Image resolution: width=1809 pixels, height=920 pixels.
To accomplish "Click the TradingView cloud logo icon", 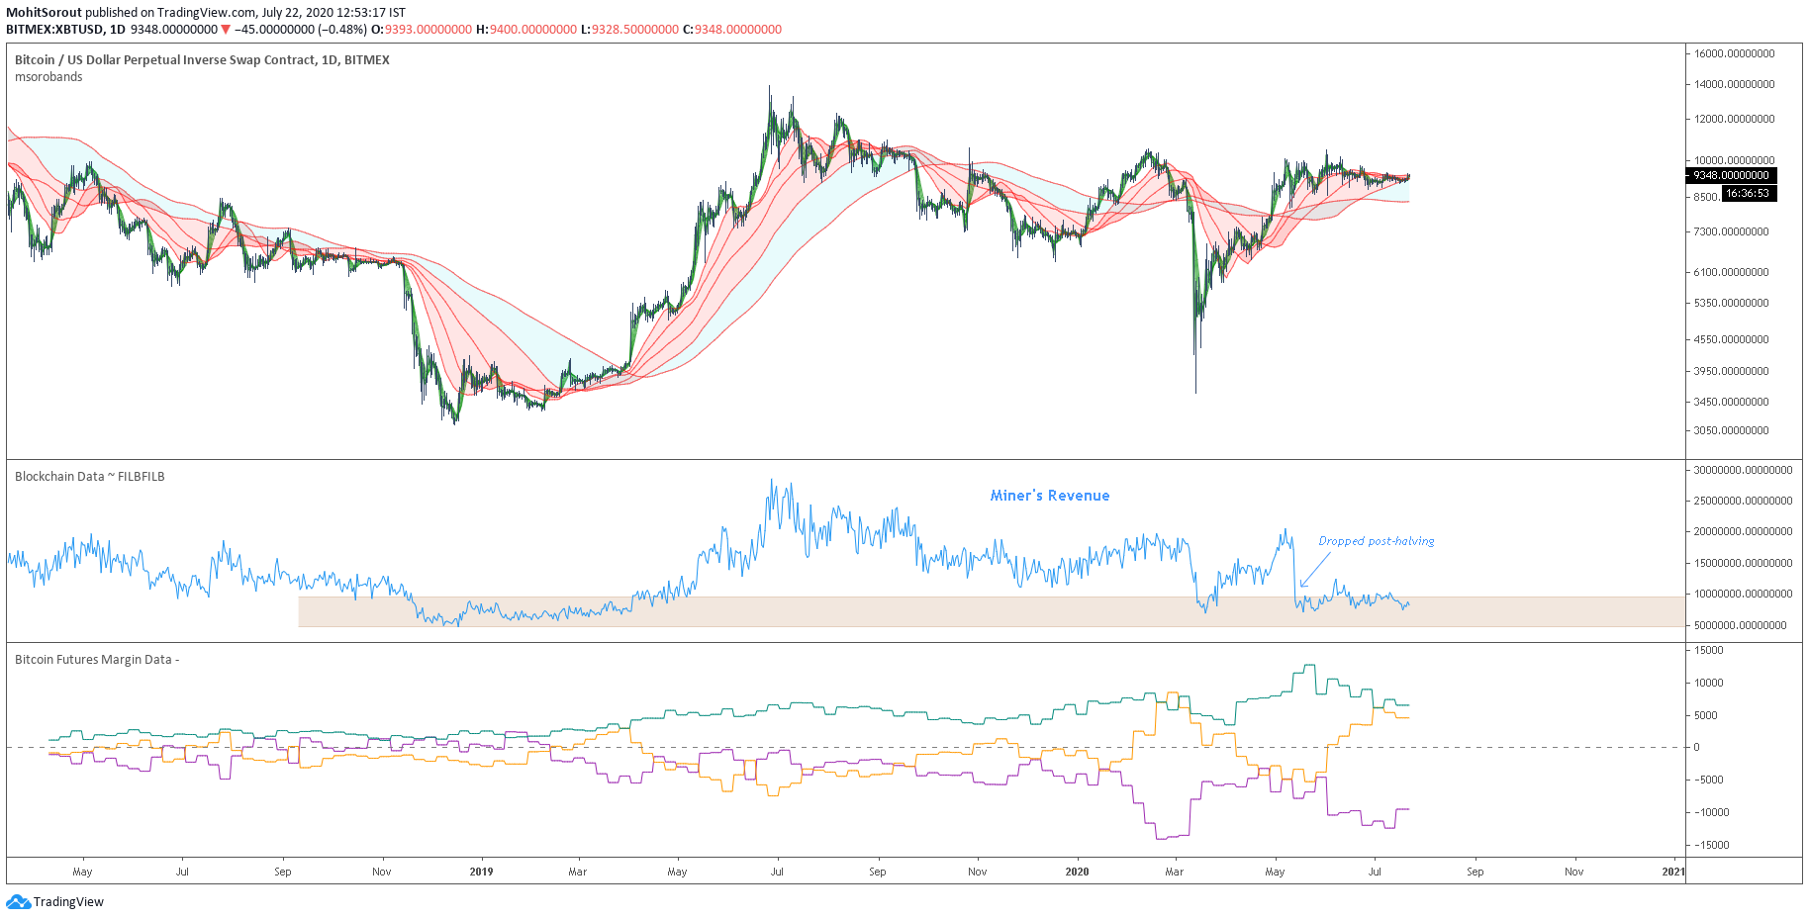I will (x=18, y=901).
